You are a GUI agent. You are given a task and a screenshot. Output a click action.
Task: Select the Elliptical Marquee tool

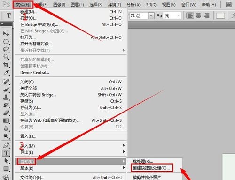point(6,42)
